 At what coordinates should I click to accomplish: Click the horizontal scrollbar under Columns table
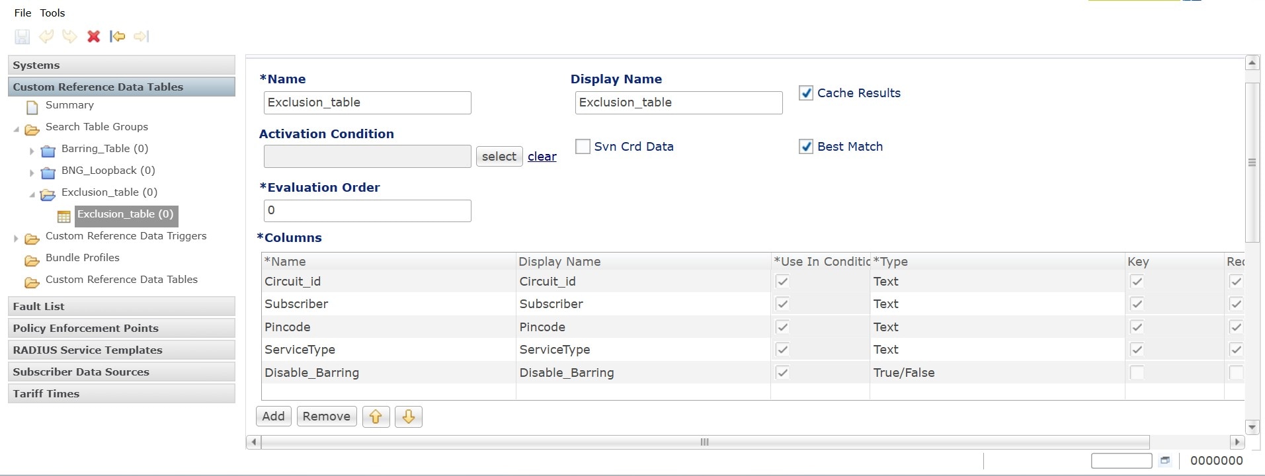[704, 442]
